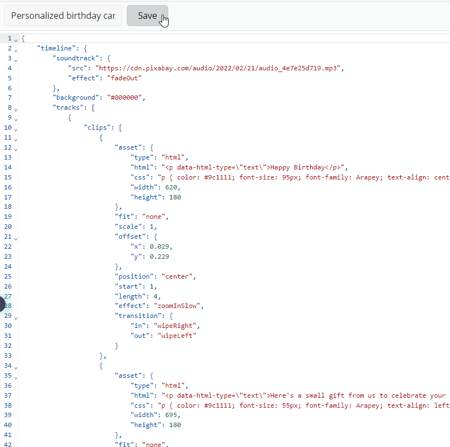Fold the "clips" array on line 10
The image size is (450, 447).
16,130
